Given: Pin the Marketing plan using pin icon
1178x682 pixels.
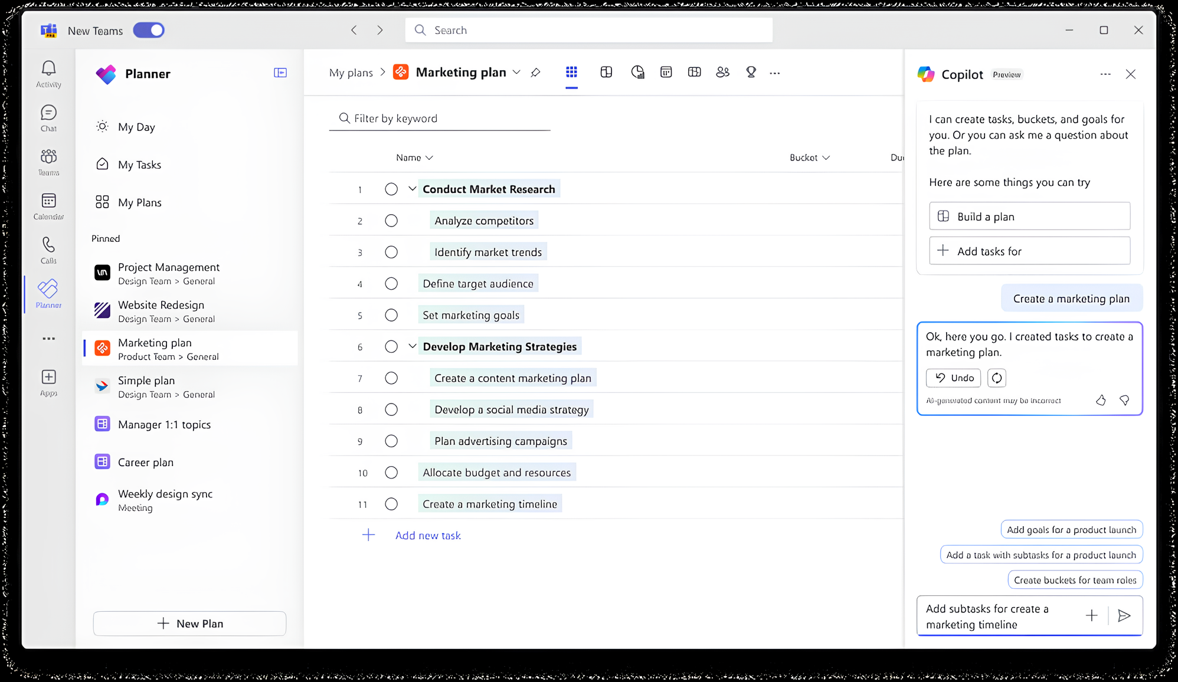Looking at the screenshot, I should point(535,73).
